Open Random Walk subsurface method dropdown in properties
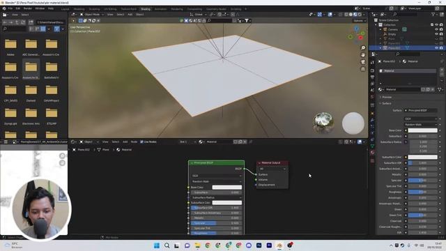This screenshot has width=446, height=251. (420, 124)
